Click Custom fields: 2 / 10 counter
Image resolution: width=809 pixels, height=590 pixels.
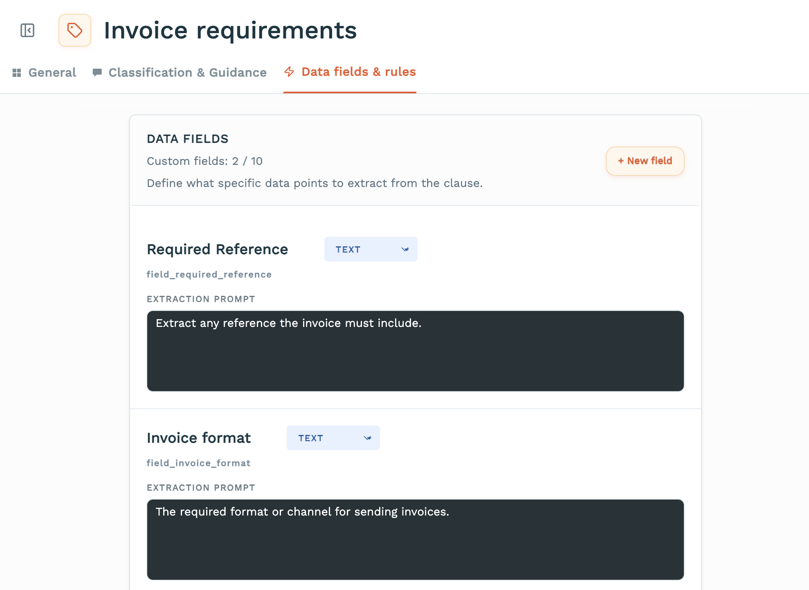[204, 161]
